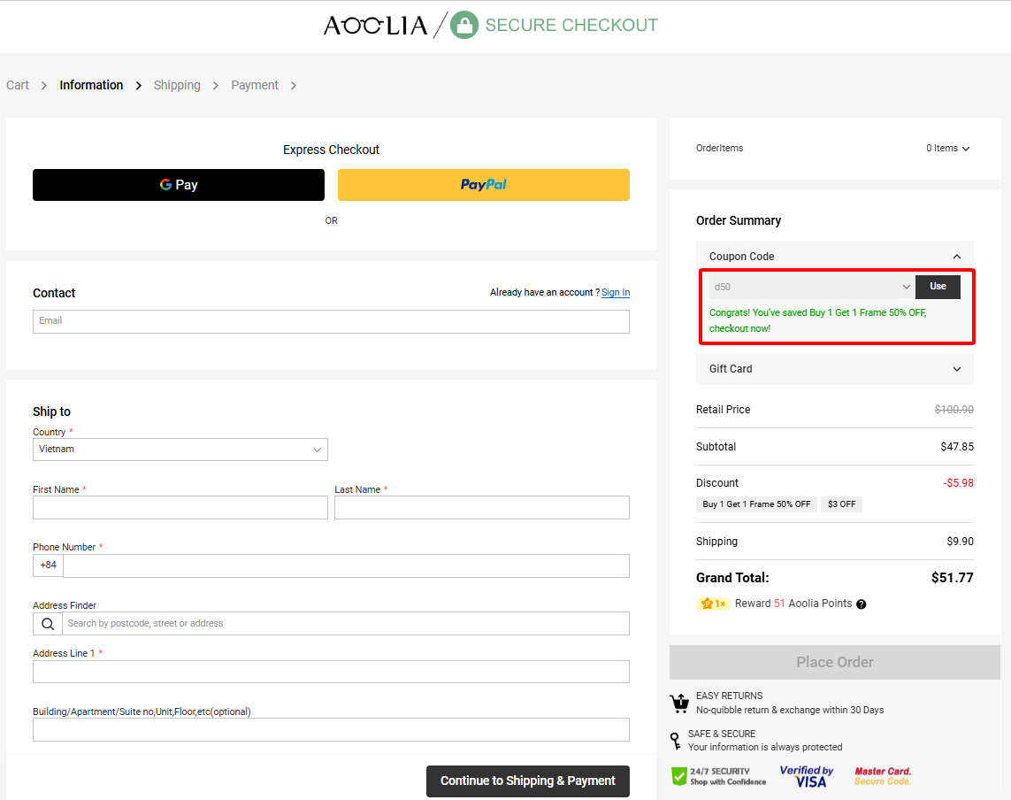1011x800 pixels.
Task: Apply coupon with the Use button
Action: click(938, 287)
